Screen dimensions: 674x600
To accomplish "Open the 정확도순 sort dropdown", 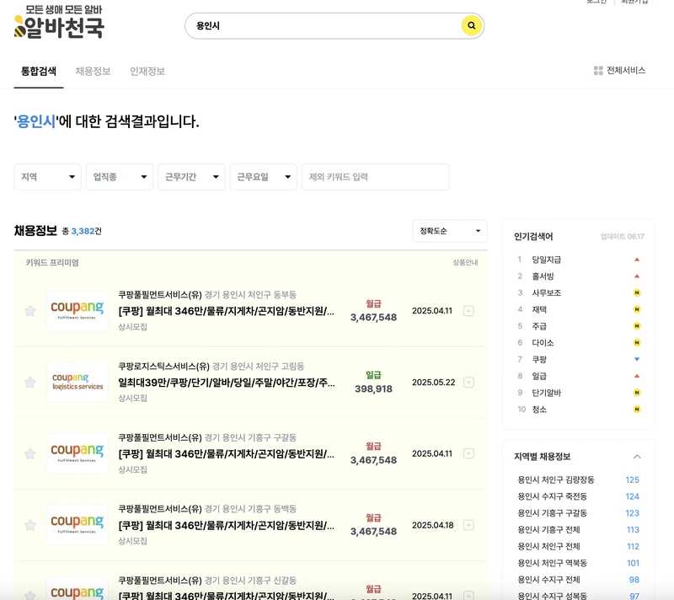I will (x=449, y=230).
